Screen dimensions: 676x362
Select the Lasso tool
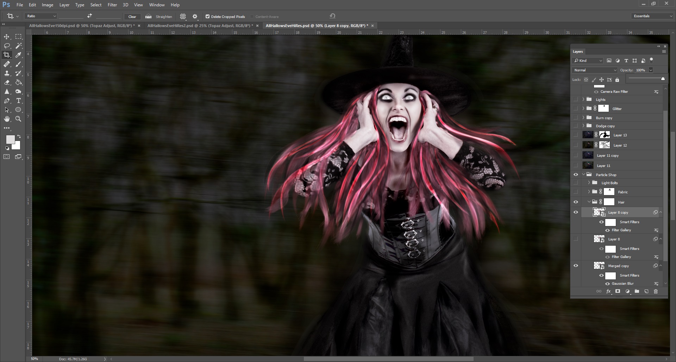tap(6, 46)
